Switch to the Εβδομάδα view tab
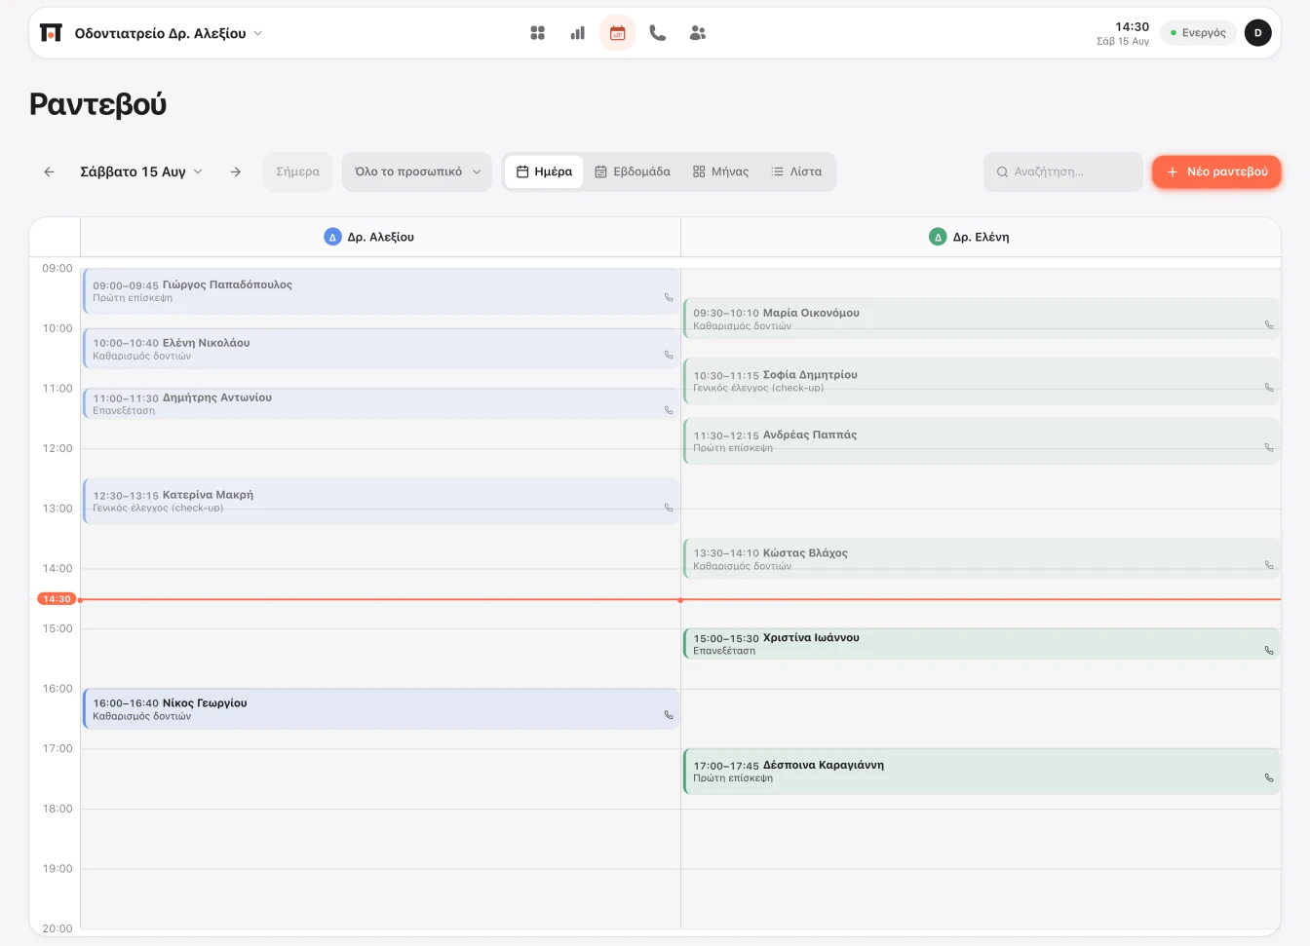 (x=633, y=171)
